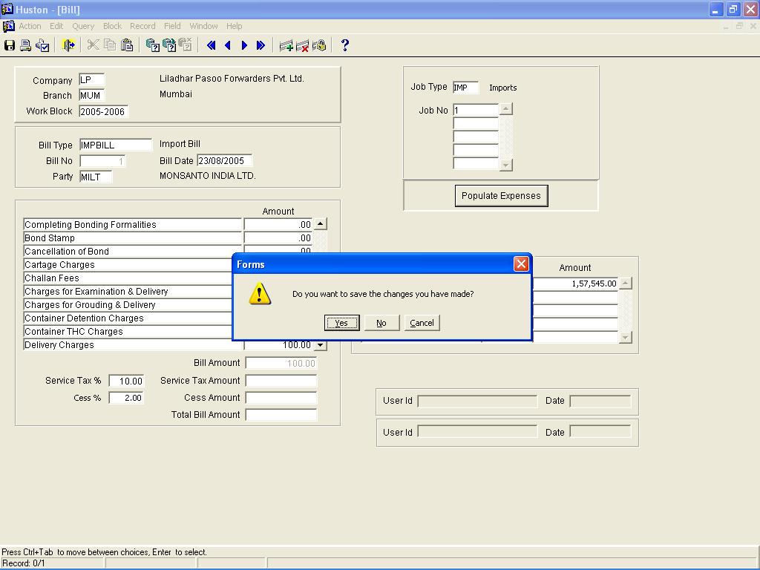Screen dimensions: 760x570
Task: Click the Exit form door icon
Action: (68, 45)
